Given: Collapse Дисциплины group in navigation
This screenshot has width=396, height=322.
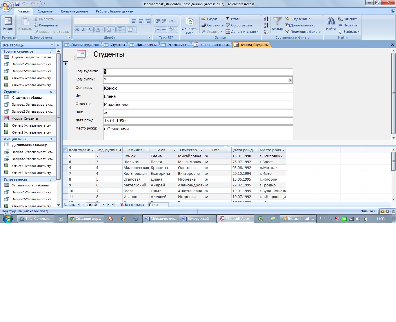Looking at the screenshot, I should point(51,139).
